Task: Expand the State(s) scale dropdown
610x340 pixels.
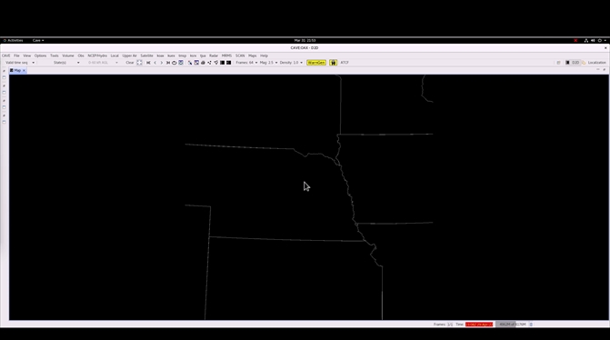Action: [x=66, y=63]
